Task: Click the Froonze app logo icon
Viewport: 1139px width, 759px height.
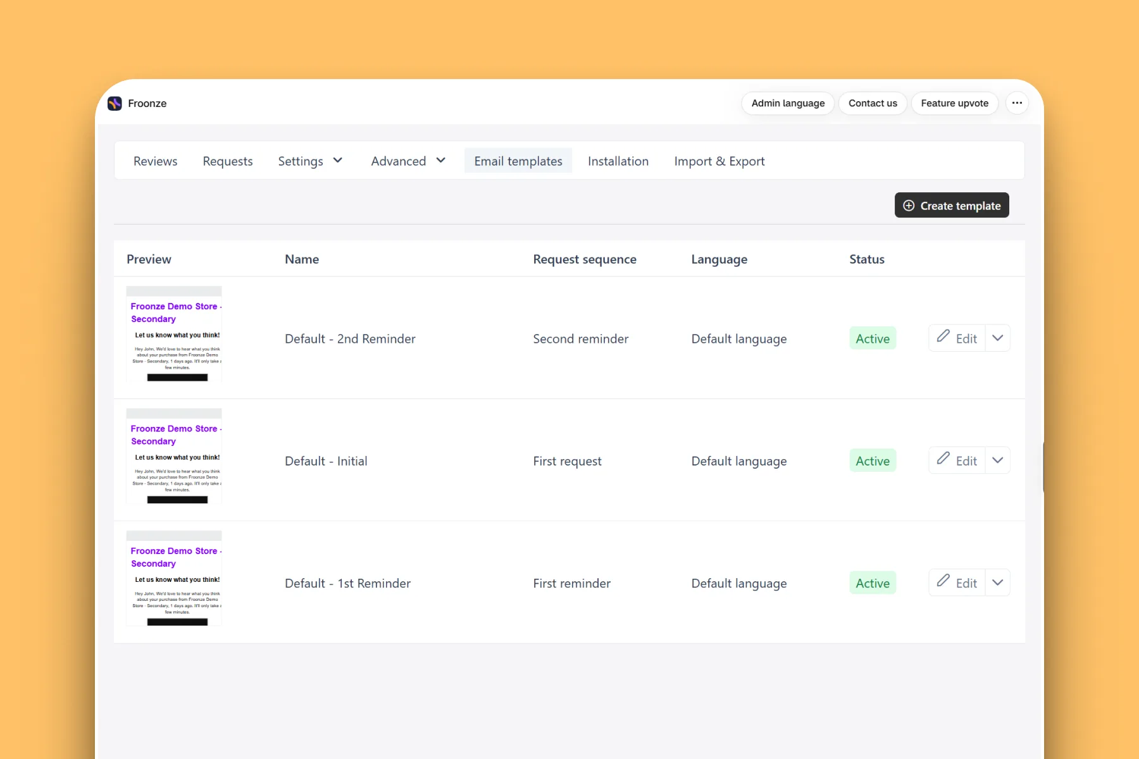Action: [x=115, y=103]
